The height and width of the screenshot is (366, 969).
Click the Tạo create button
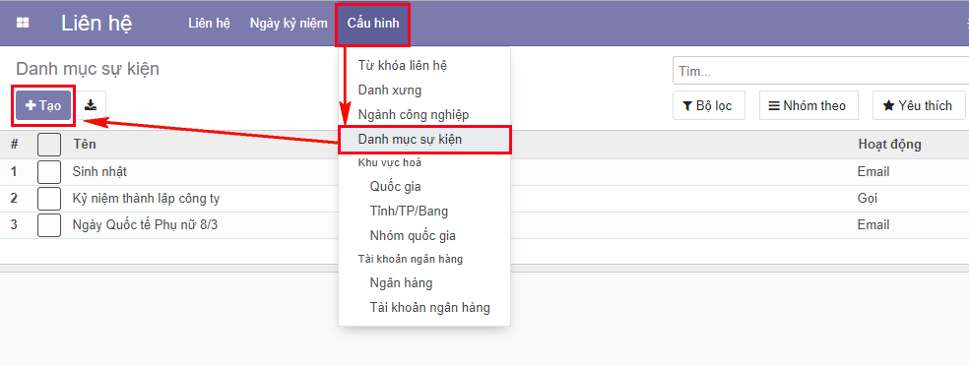43,105
